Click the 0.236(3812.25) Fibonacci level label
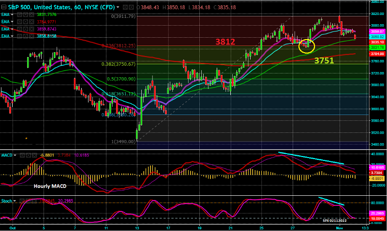The height and width of the screenshot is (231, 387). [x=119, y=46]
